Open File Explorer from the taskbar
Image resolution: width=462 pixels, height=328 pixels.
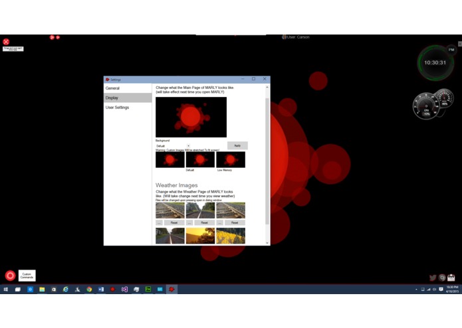pos(42,289)
